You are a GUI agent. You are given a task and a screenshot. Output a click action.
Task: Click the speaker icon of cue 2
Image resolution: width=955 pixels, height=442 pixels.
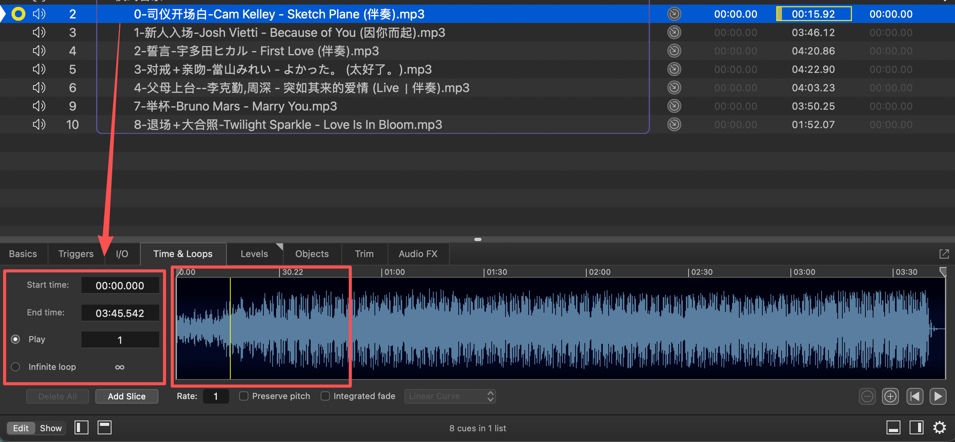click(39, 14)
